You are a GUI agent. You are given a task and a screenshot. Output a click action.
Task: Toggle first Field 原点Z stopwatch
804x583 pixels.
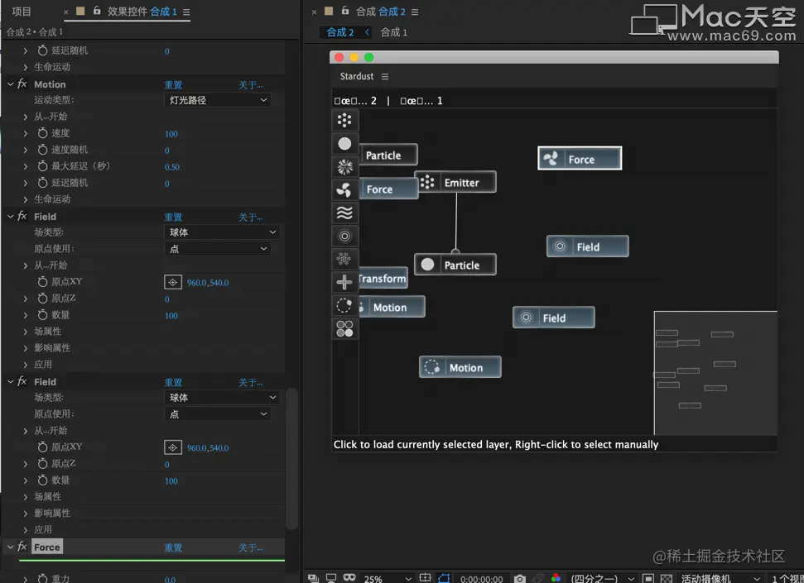pyautogui.click(x=42, y=299)
